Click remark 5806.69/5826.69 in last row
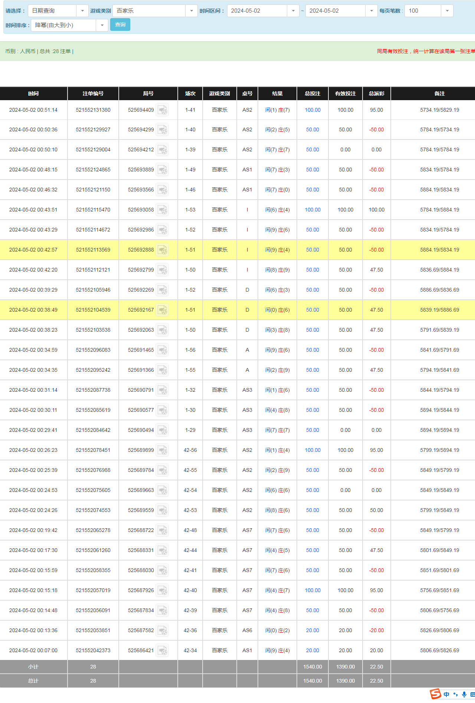Viewport: 475px width, 703px height. (440, 651)
